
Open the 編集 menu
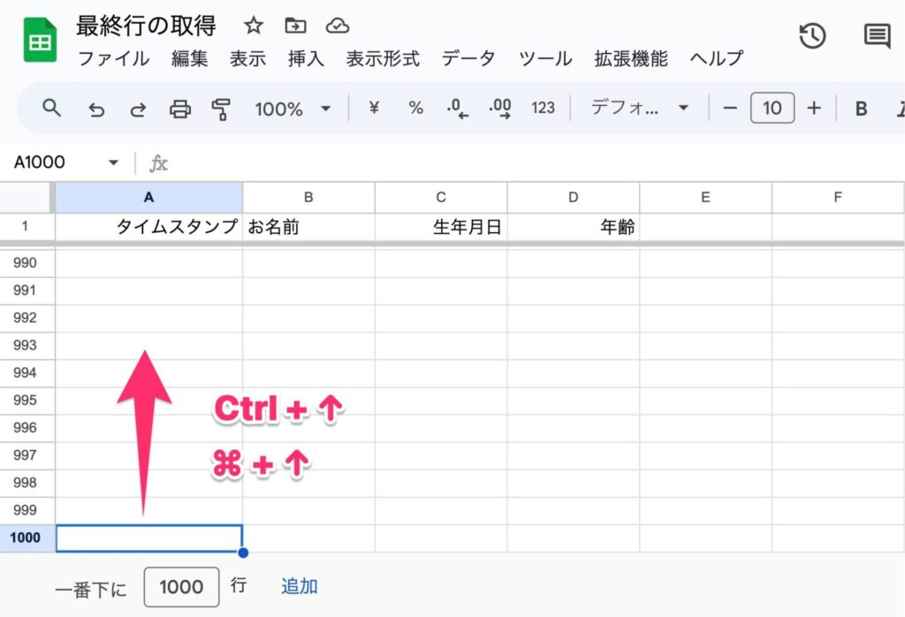coord(189,58)
